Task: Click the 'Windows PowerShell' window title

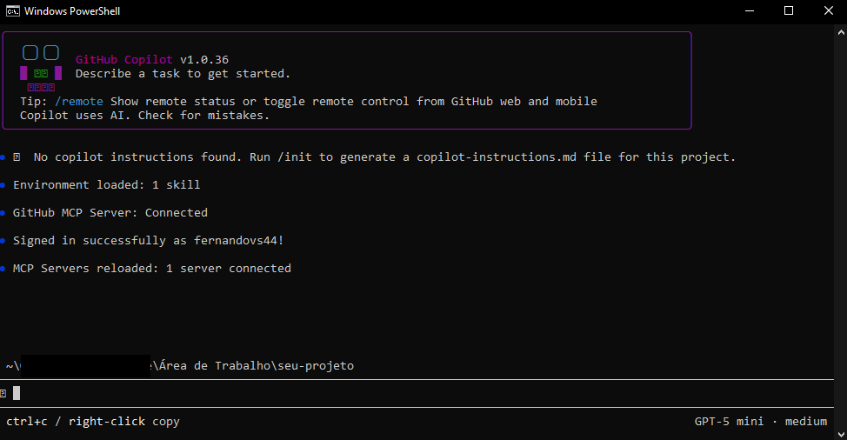Action: [x=73, y=11]
